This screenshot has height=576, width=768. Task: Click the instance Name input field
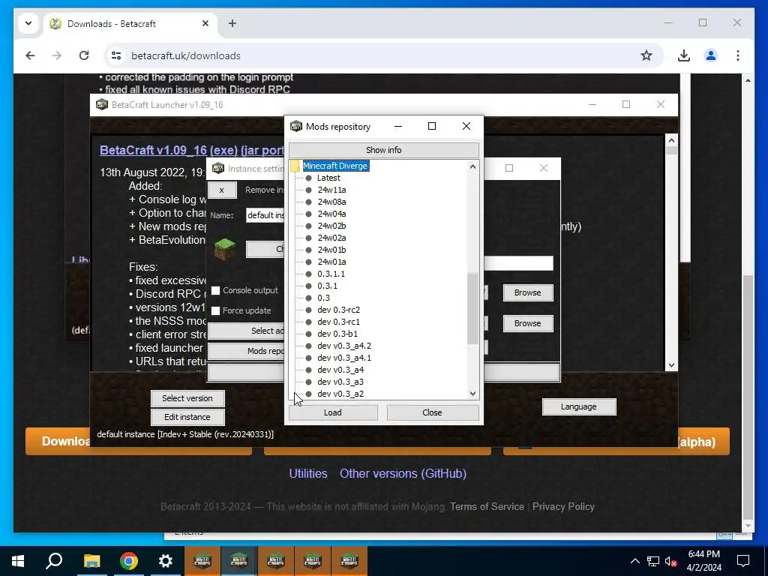pyautogui.click(x=265, y=215)
